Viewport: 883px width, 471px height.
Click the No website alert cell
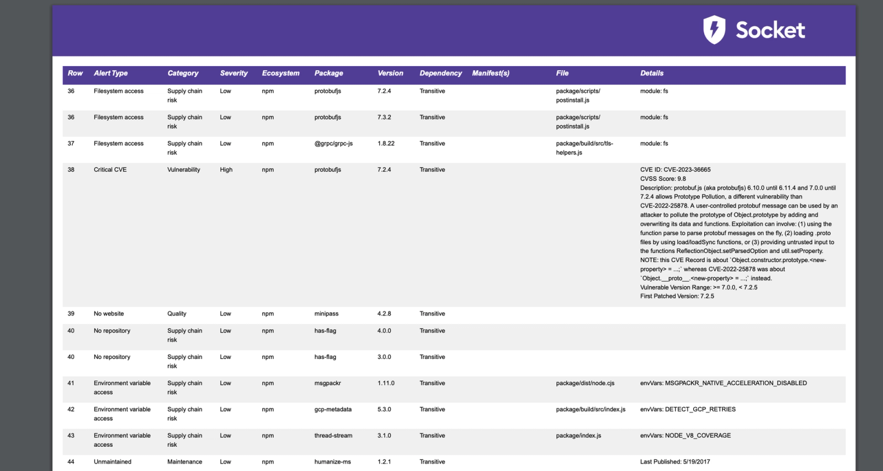click(x=109, y=314)
